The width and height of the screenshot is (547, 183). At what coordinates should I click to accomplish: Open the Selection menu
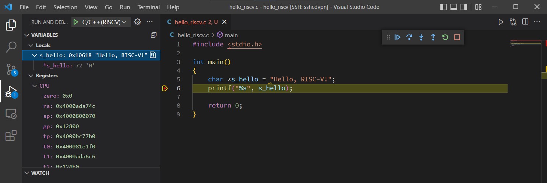(66, 7)
